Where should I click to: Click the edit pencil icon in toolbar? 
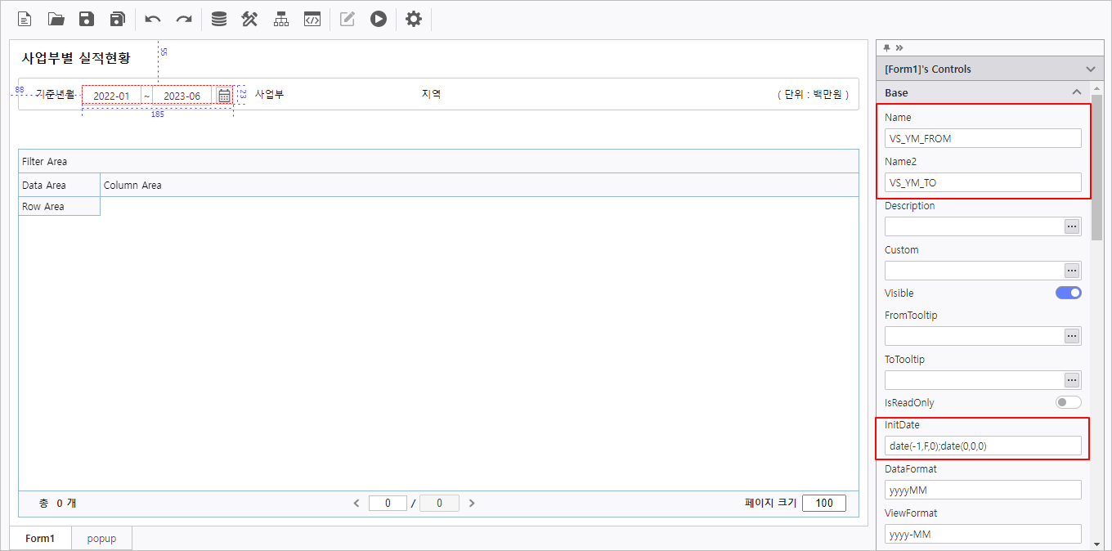[x=347, y=19]
